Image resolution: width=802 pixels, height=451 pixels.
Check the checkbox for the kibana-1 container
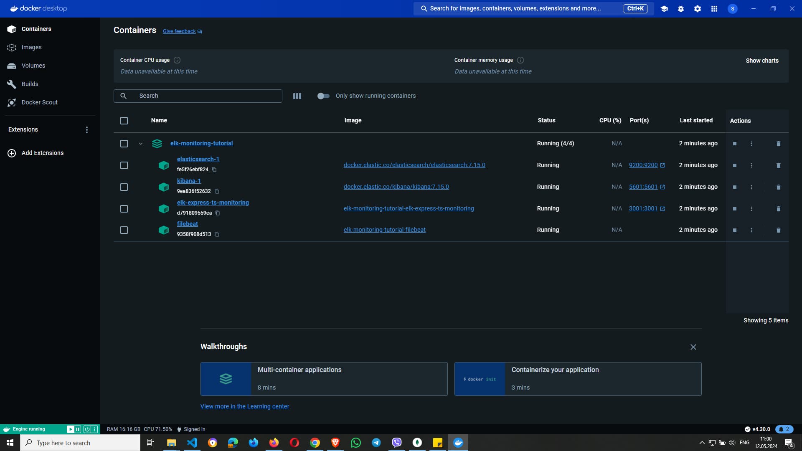click(124, 187)
